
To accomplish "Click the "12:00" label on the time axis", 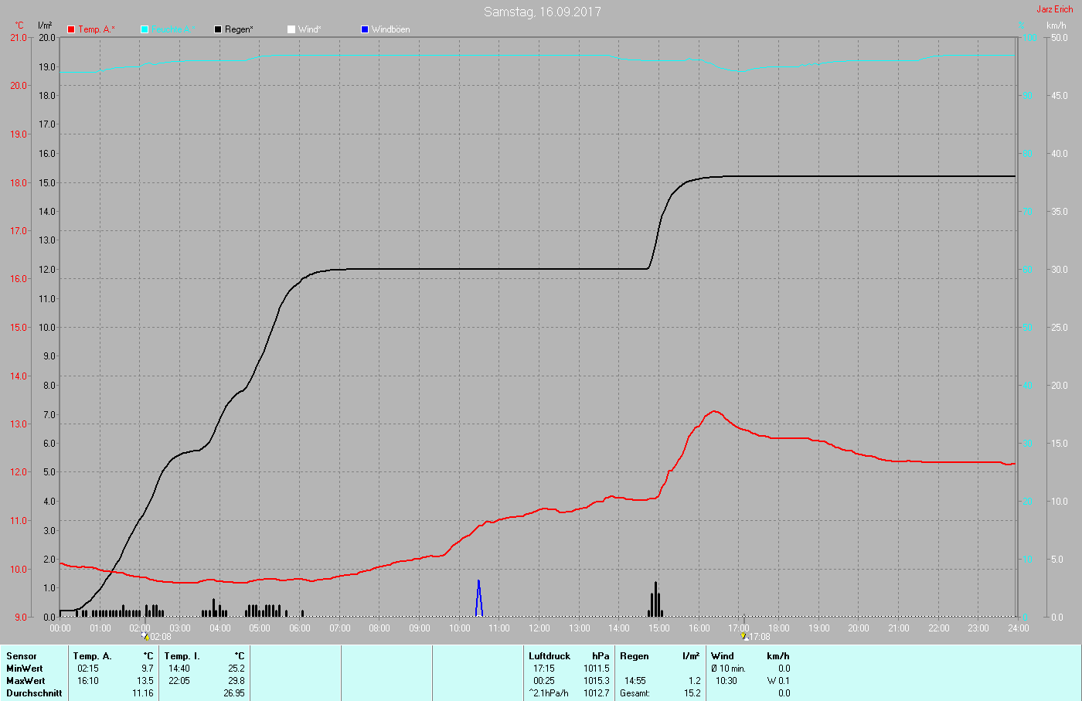I will [539, 628].
